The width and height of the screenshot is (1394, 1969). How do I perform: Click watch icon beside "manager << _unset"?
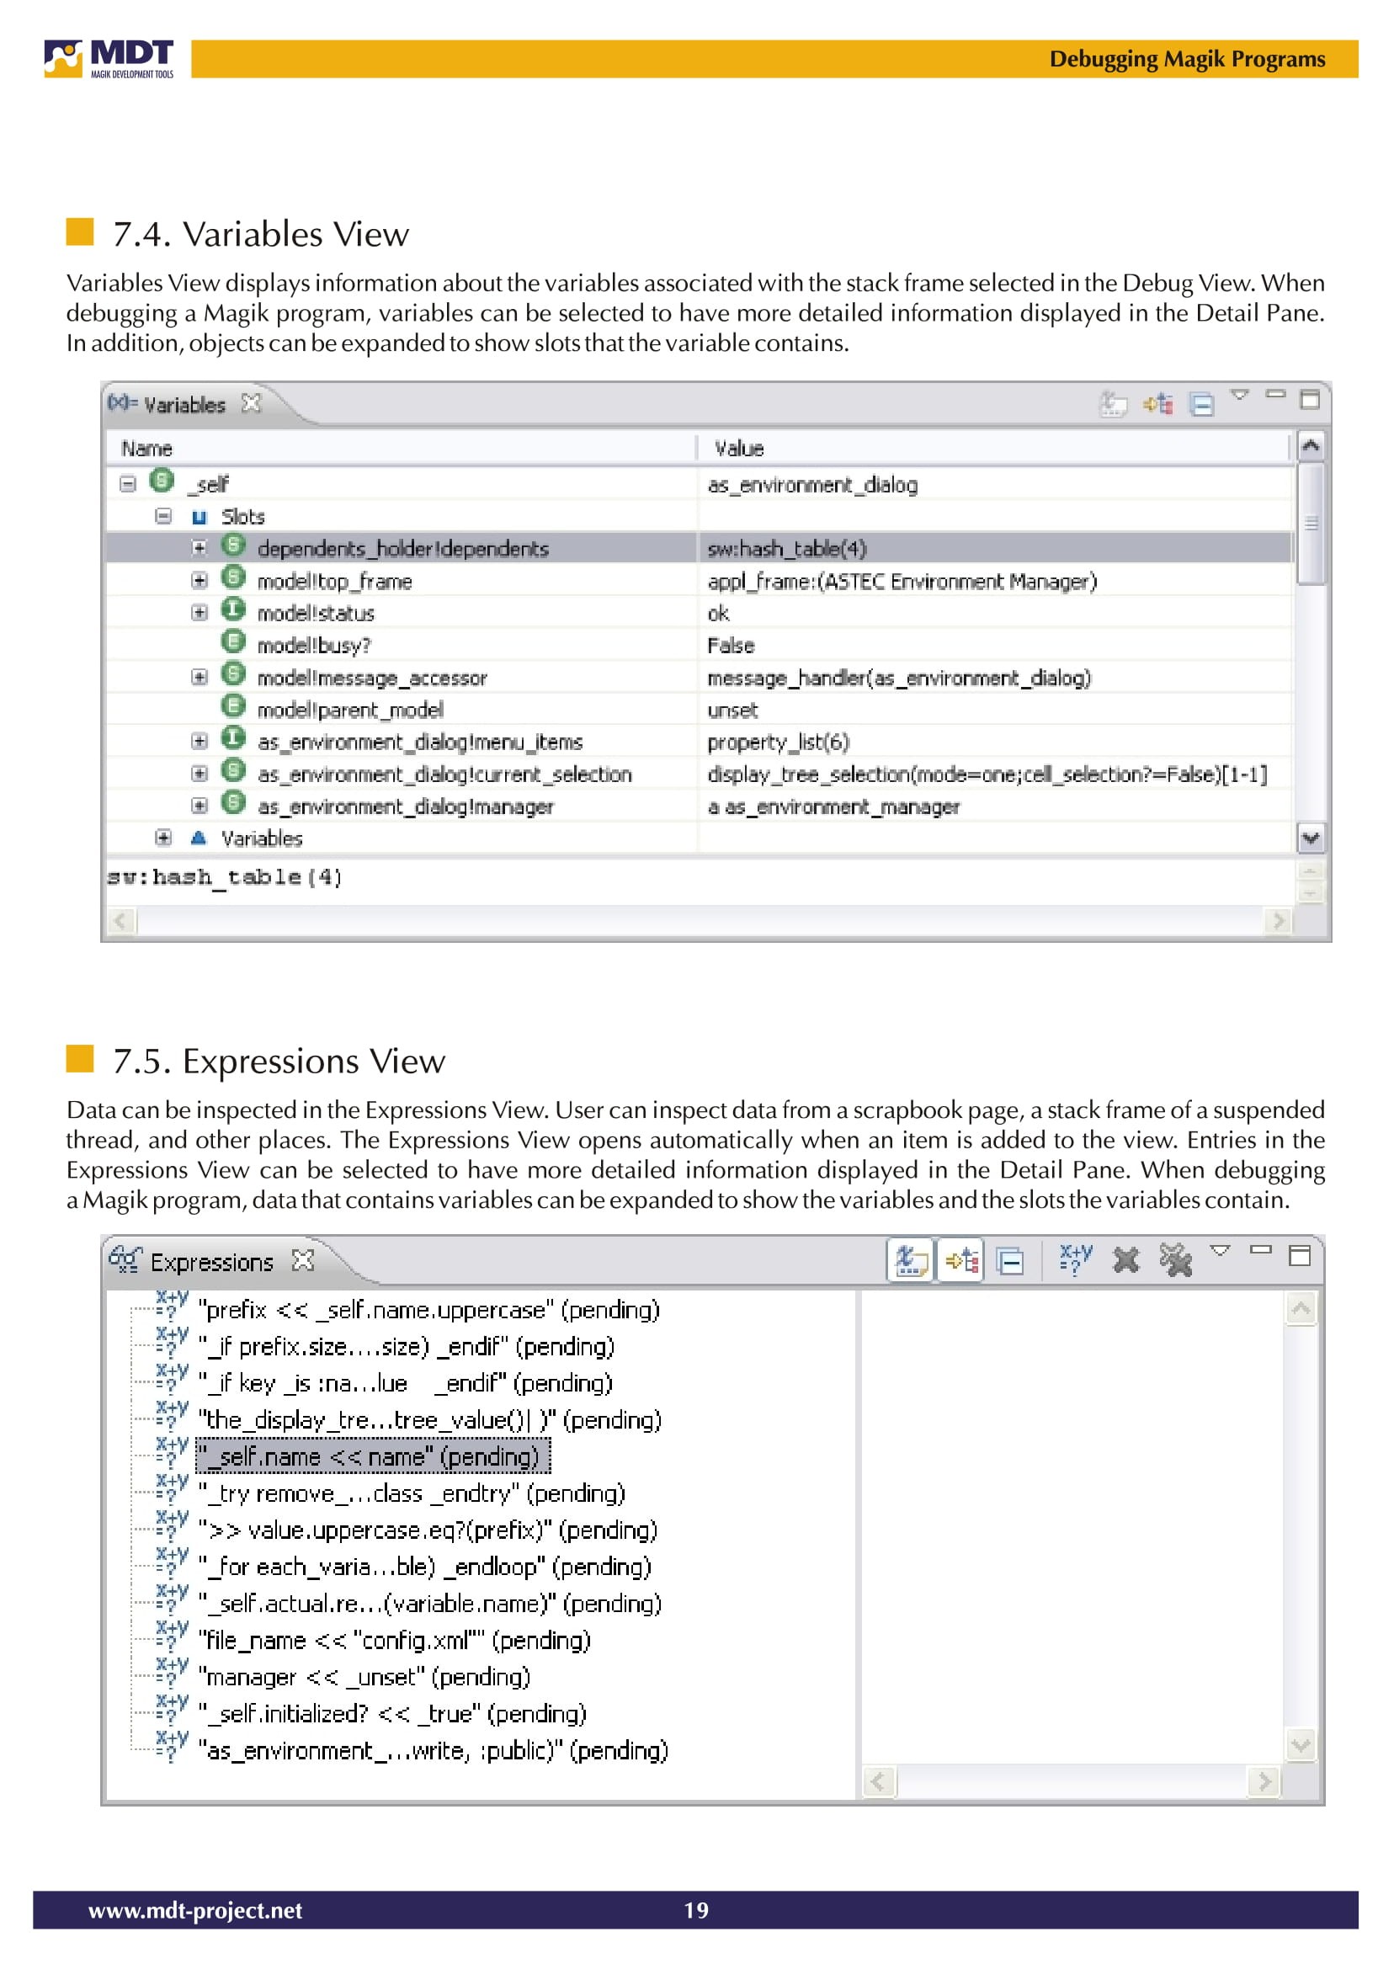(x=172, y=1673)
